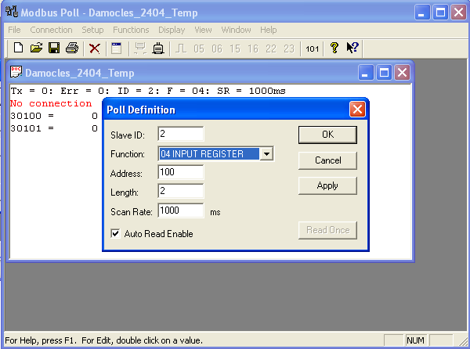The image size is (470, 349).
Task: Click the 101 toolbar button
Action: (x=312, y=49)
